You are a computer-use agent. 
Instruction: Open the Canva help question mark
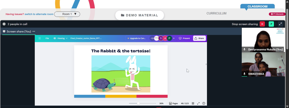(x=204, y=103)
